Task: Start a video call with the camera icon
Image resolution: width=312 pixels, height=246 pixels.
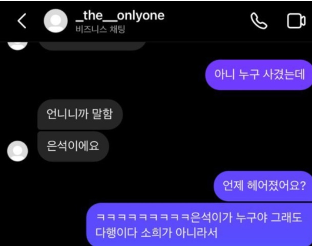Action: 296,21
